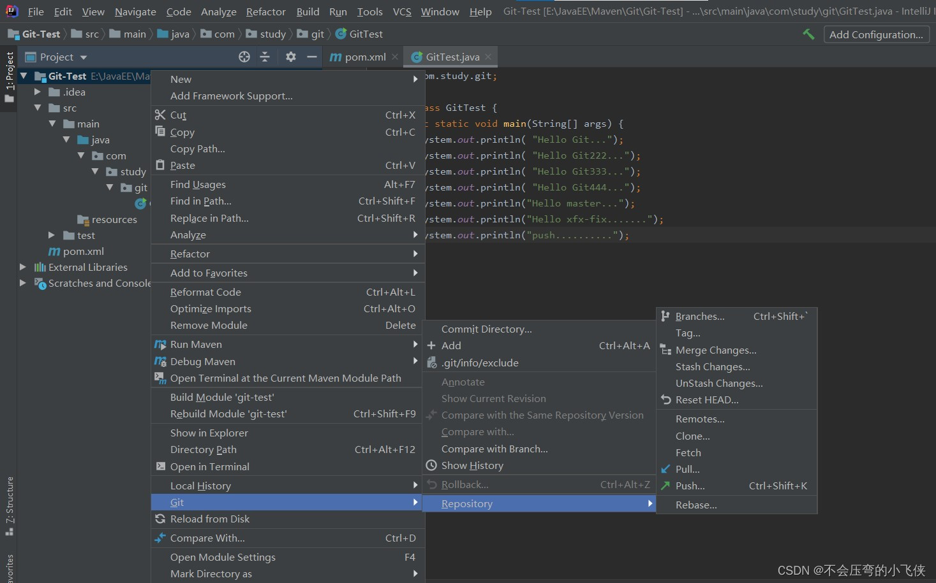Screen dimensions: 936x583
Task: Open the Build menu
Action: (308, 11)
